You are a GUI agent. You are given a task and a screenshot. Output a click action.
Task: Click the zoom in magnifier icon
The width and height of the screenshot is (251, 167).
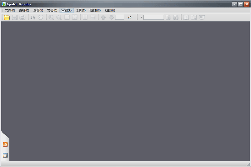click(x=51, y=18)
